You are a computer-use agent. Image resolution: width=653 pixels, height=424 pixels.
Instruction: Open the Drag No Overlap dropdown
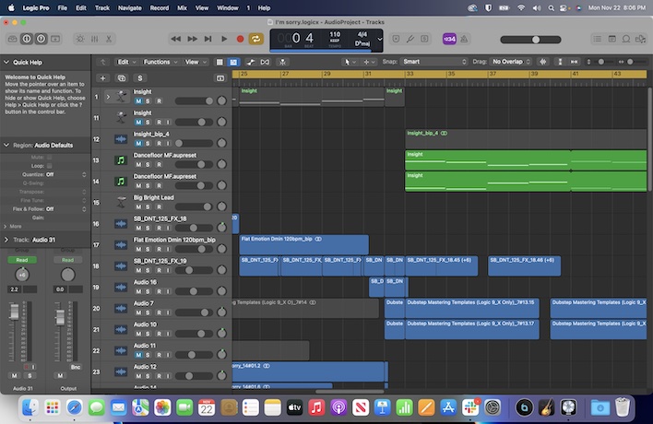(x=511, y=62)
